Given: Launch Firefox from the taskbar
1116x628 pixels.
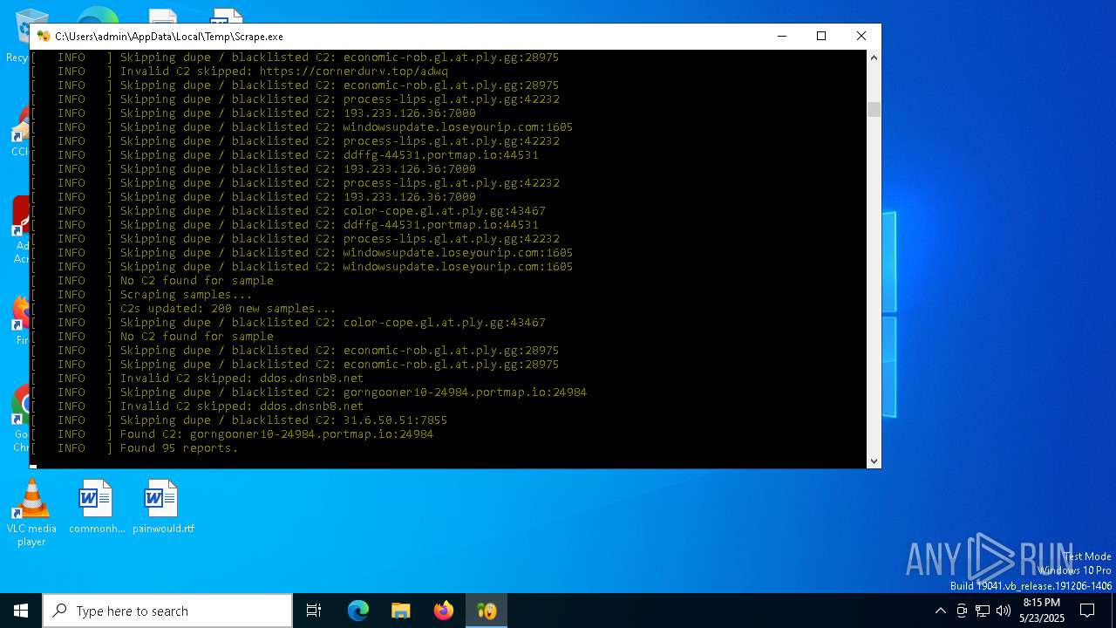Looking at the screenshot, I should pos(444,611).
